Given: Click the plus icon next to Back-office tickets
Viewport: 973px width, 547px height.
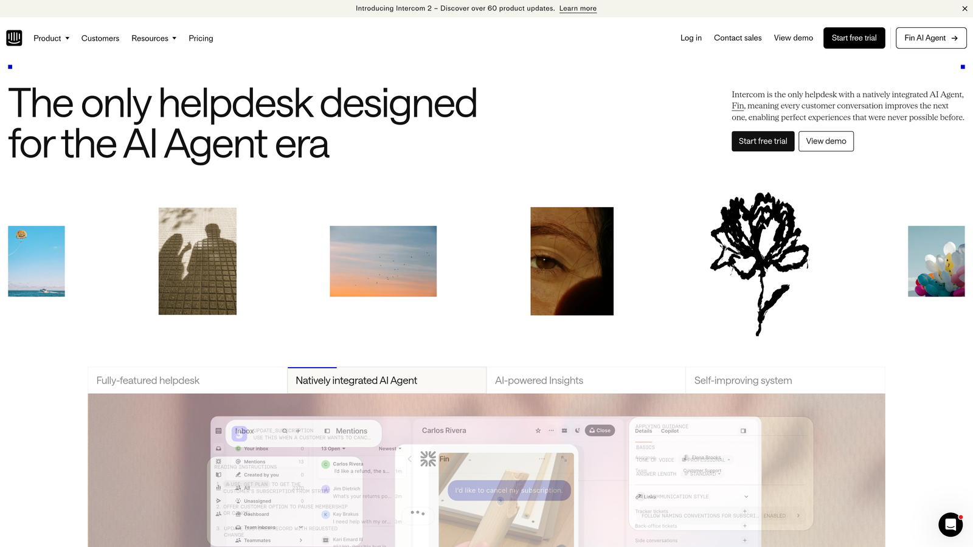Looking at the screenshot, I should tap(745, 526).
